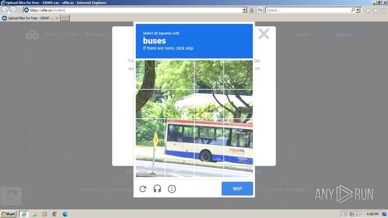Click the SKIP button
Image resolution: width=388 pixels, height=218 pixels.
click(237, 189)
